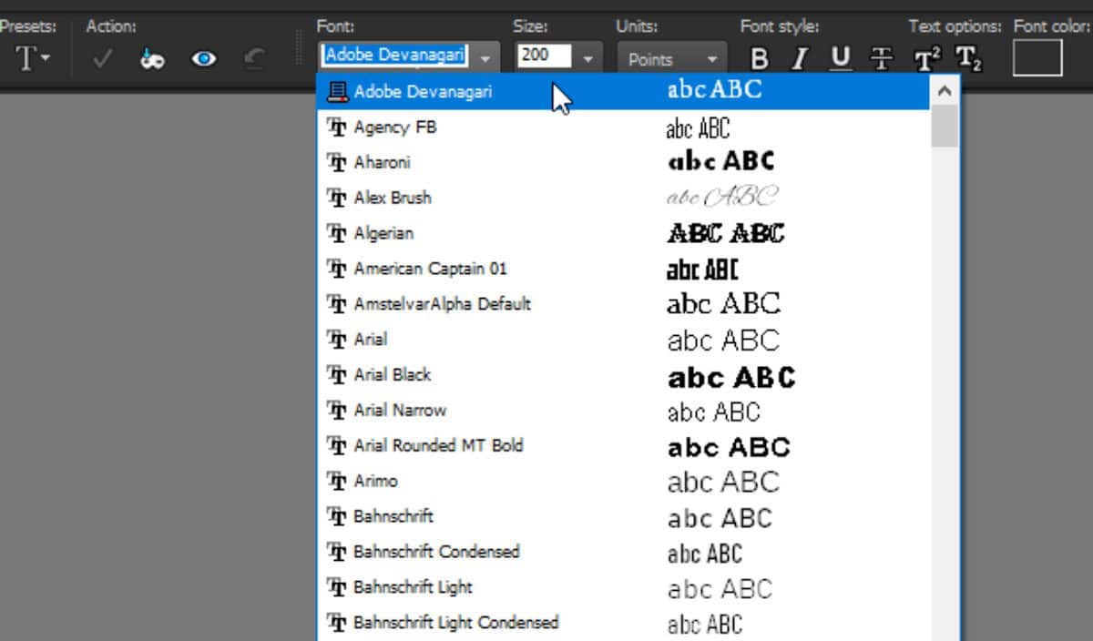1093x641 pixels.
Task: Click the mask icon in the Action bar
Action: click(152, 58)
